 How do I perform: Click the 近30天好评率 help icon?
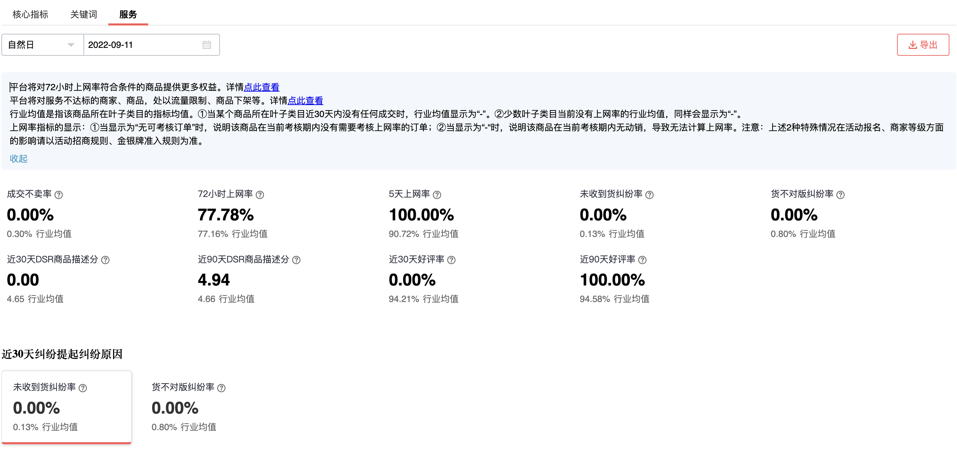click(451, 260)
